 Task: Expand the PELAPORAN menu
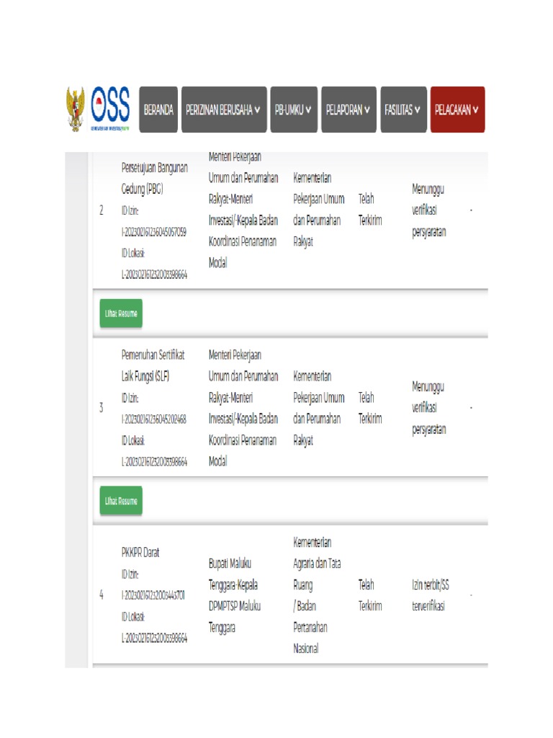[x=348, y=110]
